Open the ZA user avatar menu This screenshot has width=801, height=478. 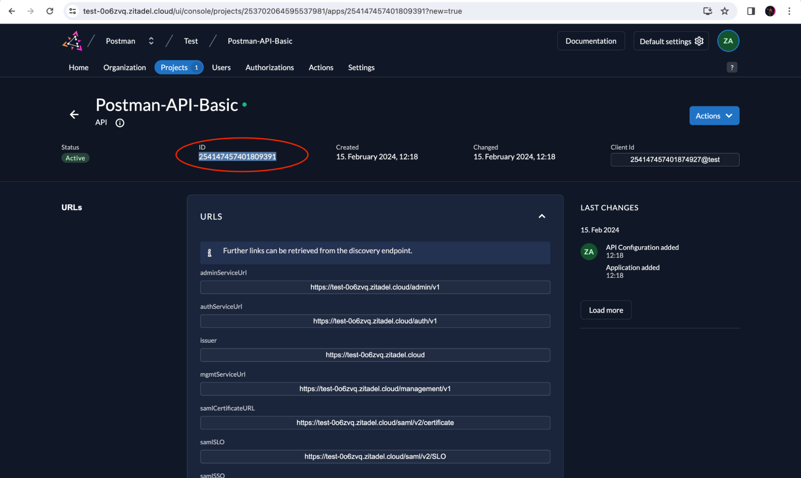728,41
